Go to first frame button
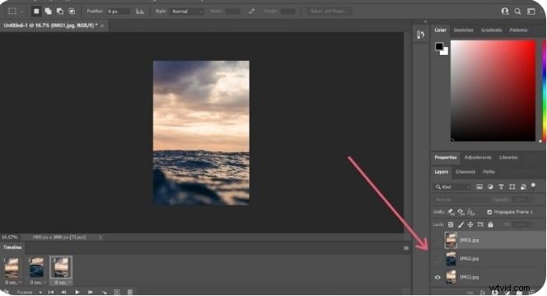 51,292
